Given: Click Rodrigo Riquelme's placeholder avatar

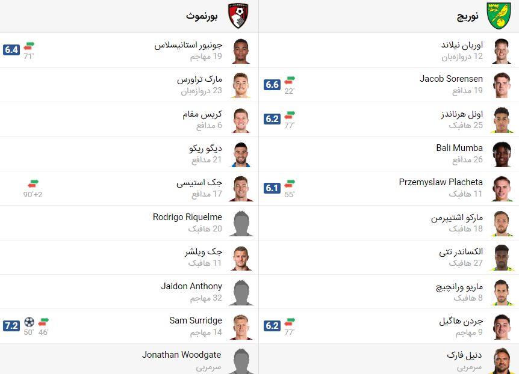Looking at the screenshot, I should coord(241,223).
